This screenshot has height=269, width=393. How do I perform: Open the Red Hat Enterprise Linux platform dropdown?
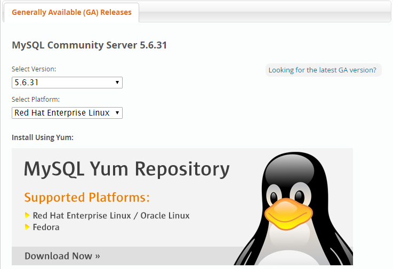[x=67, y=113]
